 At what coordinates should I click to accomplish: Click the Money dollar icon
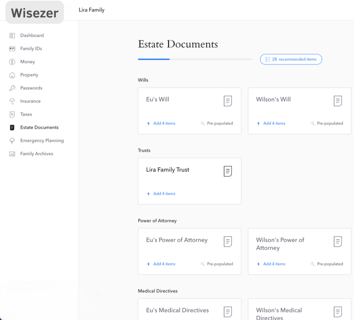pyautogui.click(x=12, y=62)
